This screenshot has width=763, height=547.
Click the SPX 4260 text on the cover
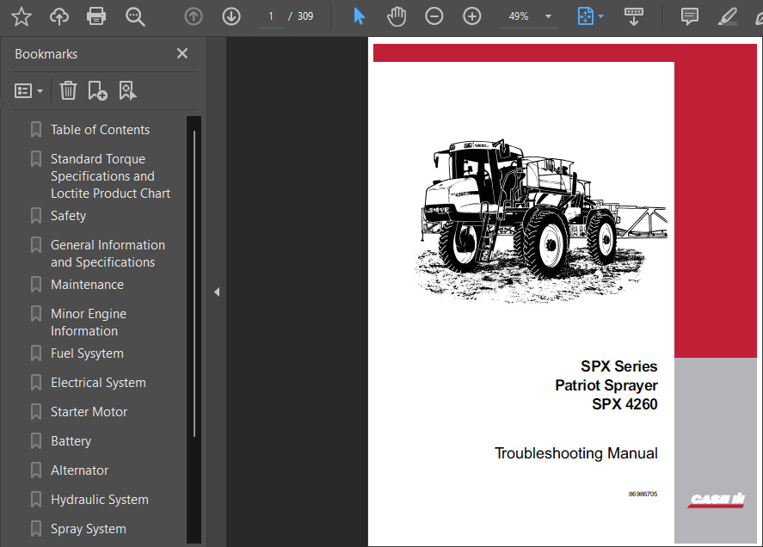click(625, 404)
